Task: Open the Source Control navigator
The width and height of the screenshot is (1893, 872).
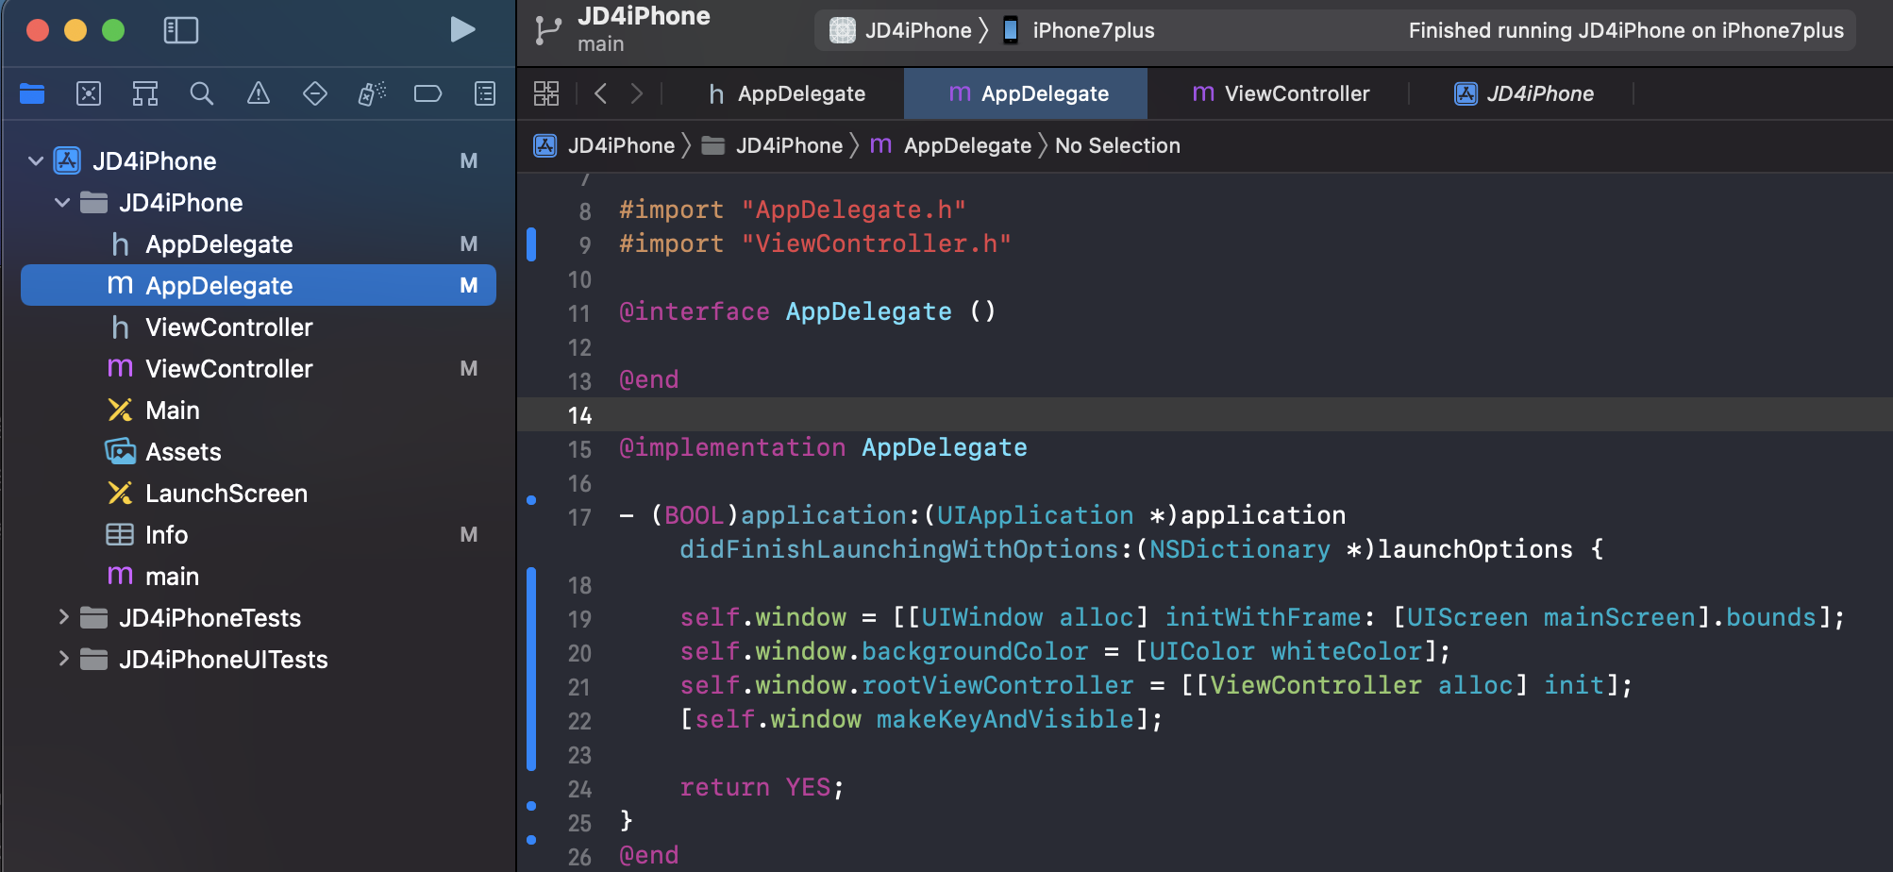Action: pyautogui.click(x=89, y=93)
